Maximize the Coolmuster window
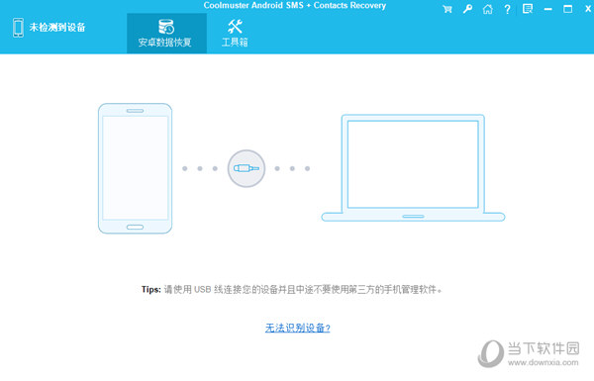This screenshot has width=594, height=381. click(567, 9)
